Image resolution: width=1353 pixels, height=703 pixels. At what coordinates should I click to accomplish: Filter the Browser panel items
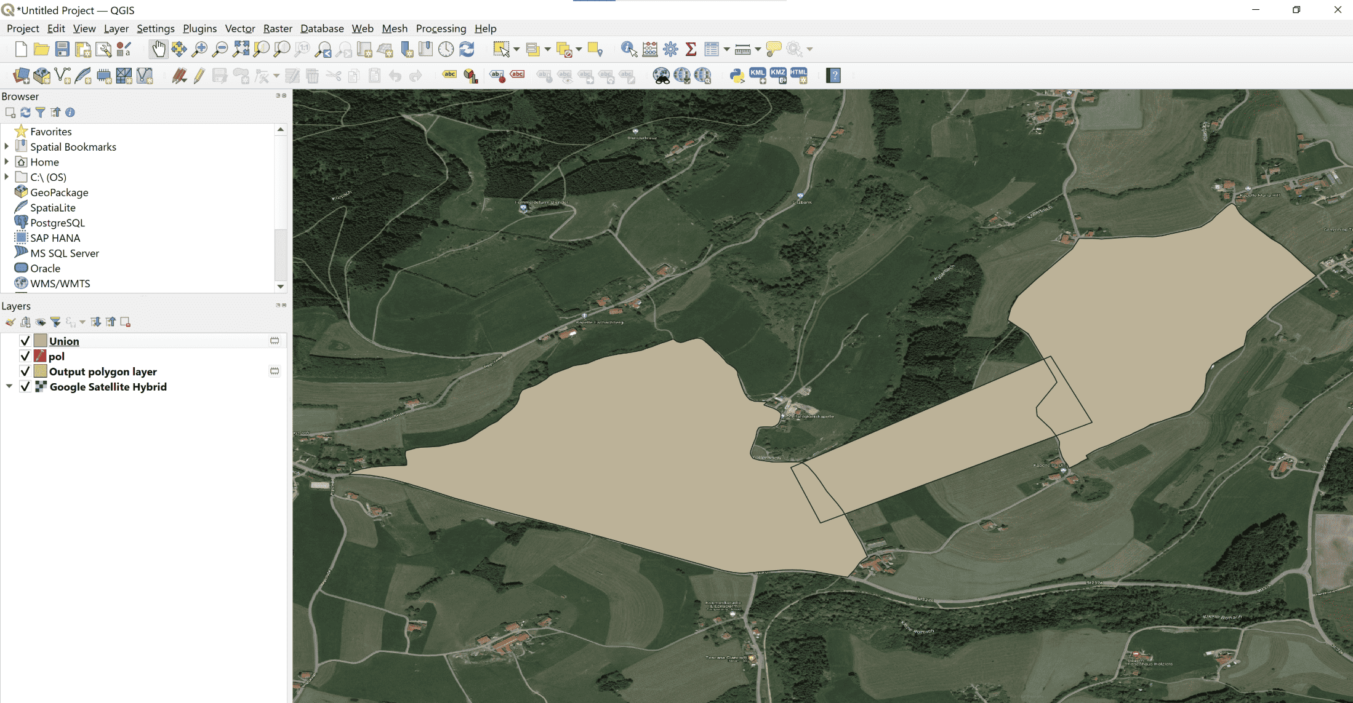point(40,113)
